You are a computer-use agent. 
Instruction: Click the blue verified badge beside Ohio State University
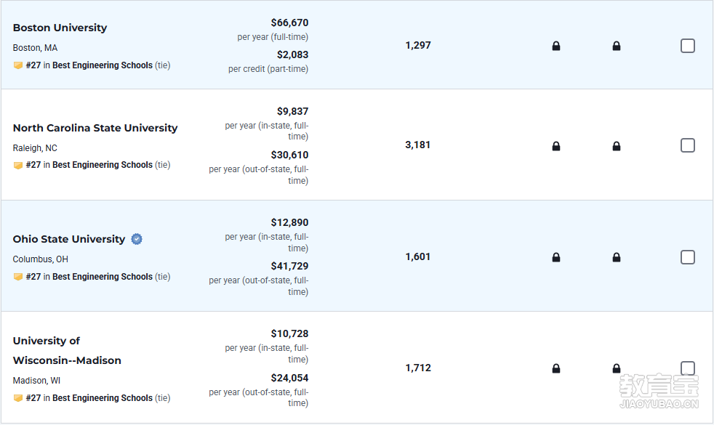pyautogui.click(x=137, y=239)
